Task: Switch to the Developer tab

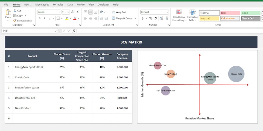Action: tap(103, 5)
